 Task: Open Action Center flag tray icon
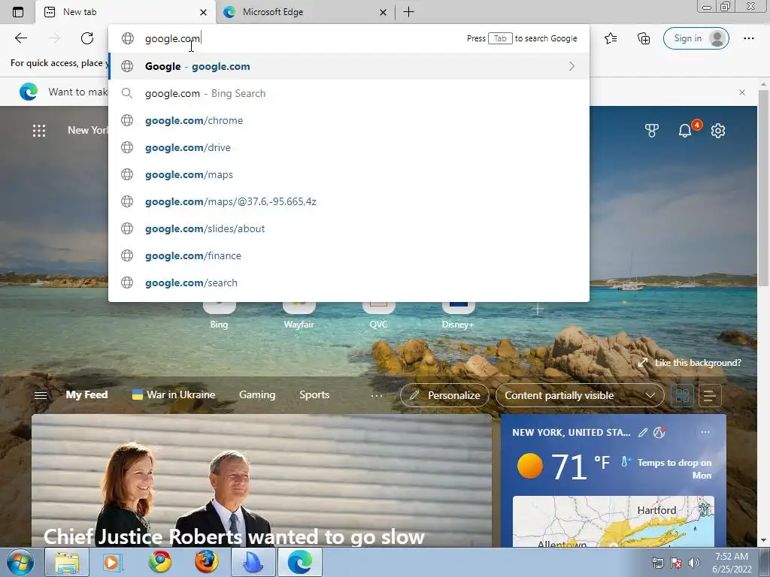pos(676,563)
